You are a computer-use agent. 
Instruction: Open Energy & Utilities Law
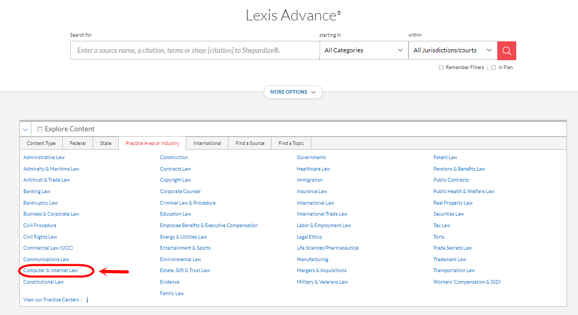click(x=183, y=237)
